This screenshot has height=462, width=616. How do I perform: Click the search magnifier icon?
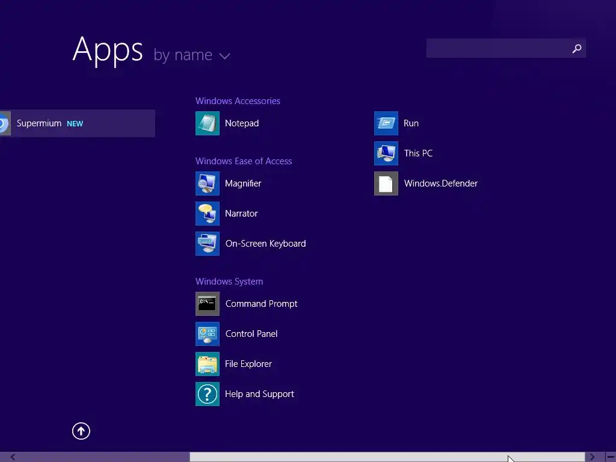point(577,48)
